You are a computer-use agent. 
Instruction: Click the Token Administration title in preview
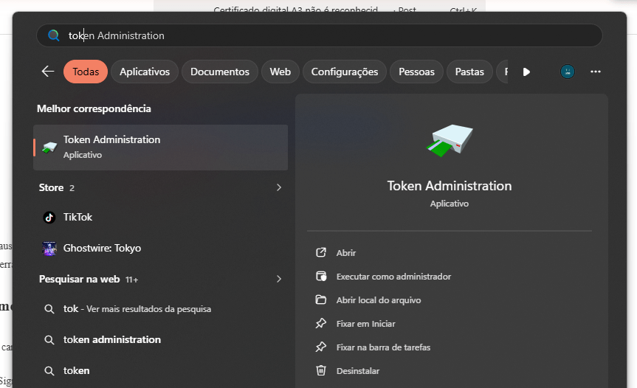[450, 186]
